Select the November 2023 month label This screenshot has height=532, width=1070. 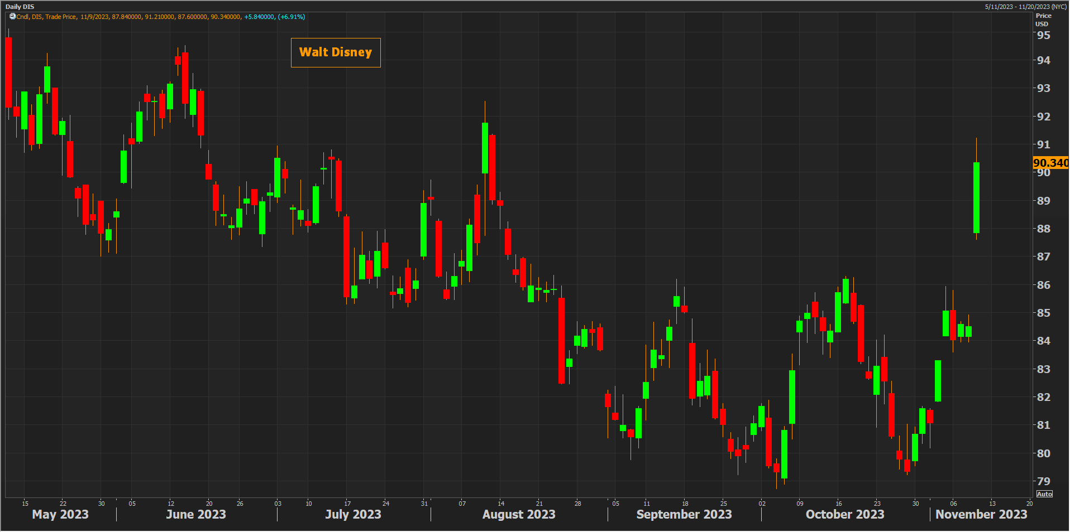click(x=981, y=514)
